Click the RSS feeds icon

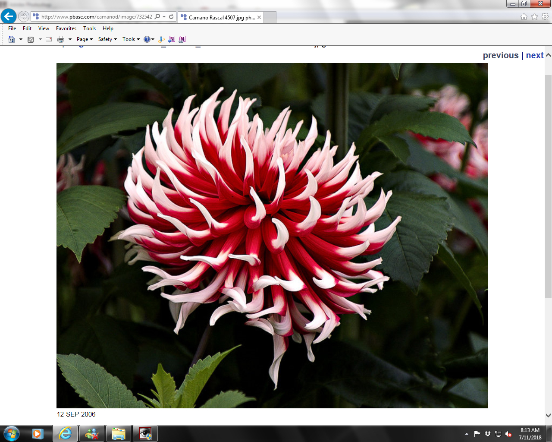(31, 39)
